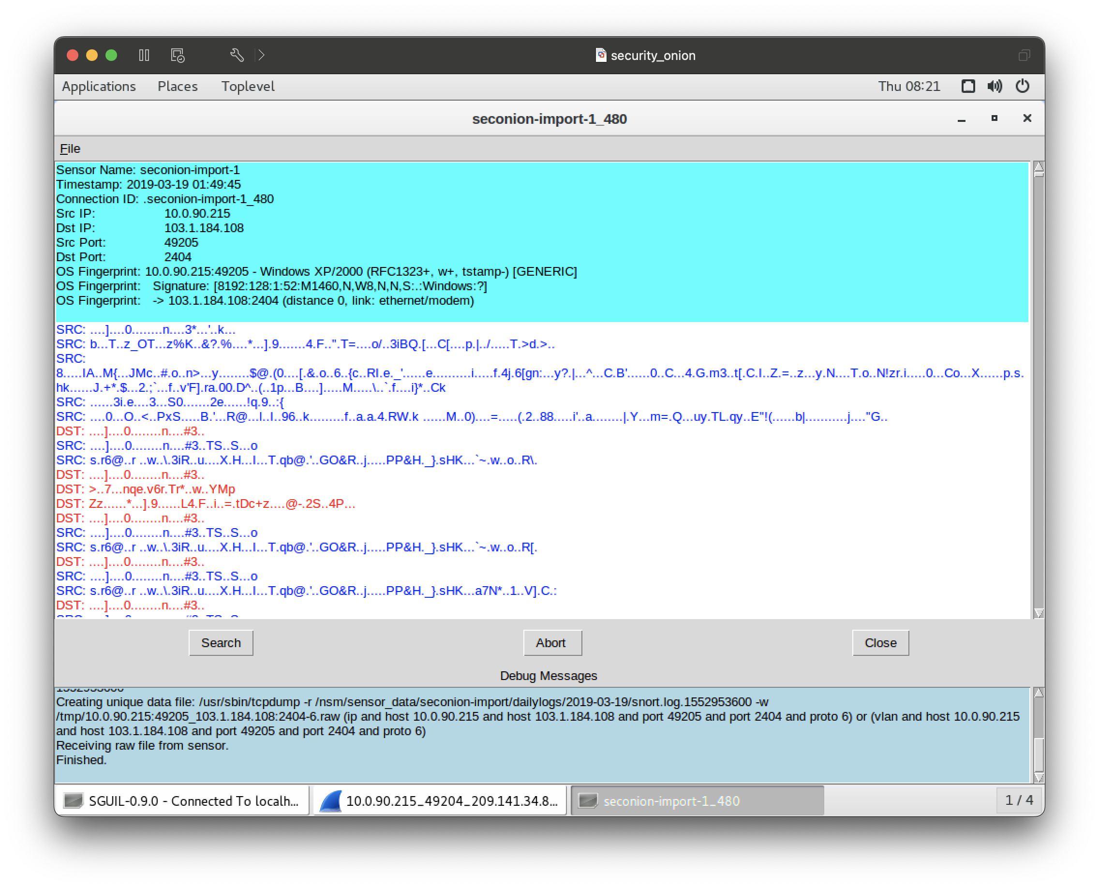
Task: Switch to SGUIL-0.9.0 taskbar window
Action: pyautogui.click(x=181, y=800)
